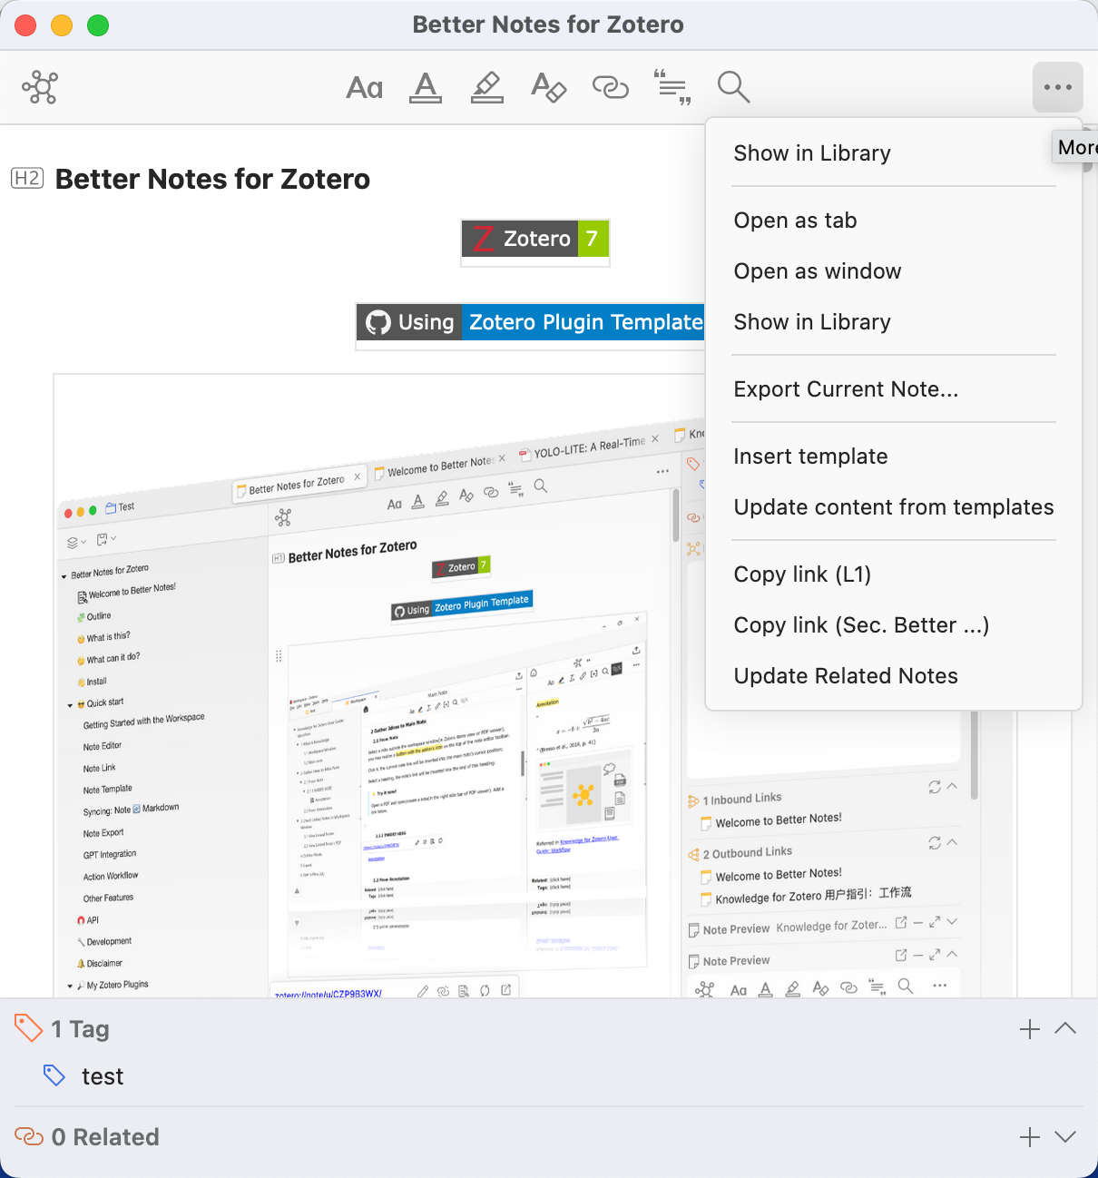Add a new tag with the plus

click(1030, 1029)
